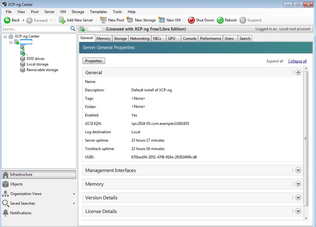Select the DVD drives storage icon
Viewport: 316px width, 227px height.
pyautogui.click(x=23, y=59)
